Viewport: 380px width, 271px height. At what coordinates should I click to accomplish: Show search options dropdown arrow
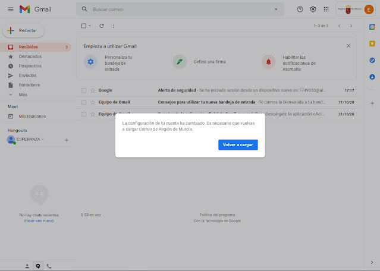[x=276, y=9]
